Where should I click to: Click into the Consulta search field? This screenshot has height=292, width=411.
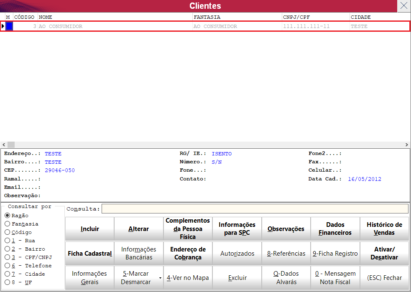[255, 209]
